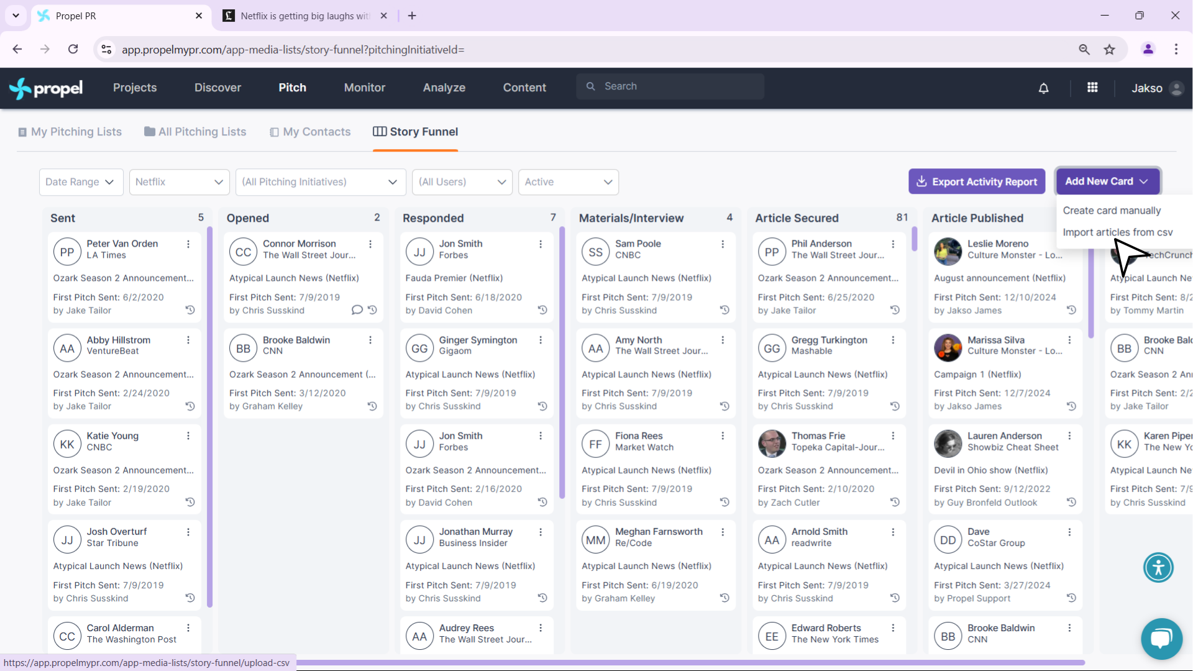The height and width of the screenshot is (671, 1193).
Task: View history icon on Thomas Frie card
Action: [895, 502]
